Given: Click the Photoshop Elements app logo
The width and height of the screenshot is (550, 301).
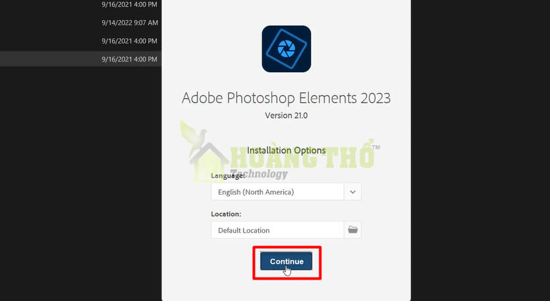Looking at the screenshot, I should 286,49.
